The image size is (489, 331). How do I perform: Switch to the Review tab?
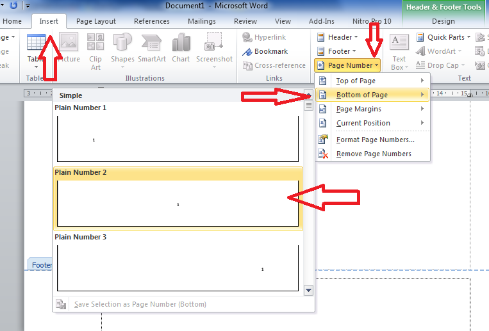click(x=245, y=21)
